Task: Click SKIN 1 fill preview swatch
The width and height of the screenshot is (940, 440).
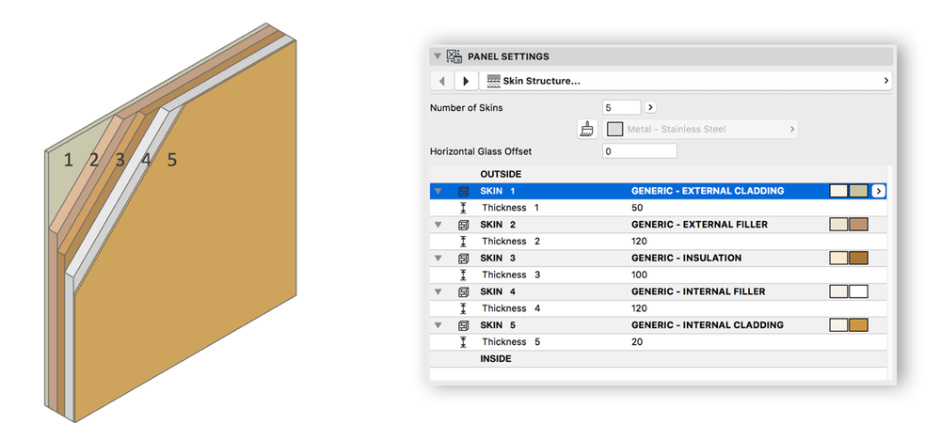Action: [838, 191]
